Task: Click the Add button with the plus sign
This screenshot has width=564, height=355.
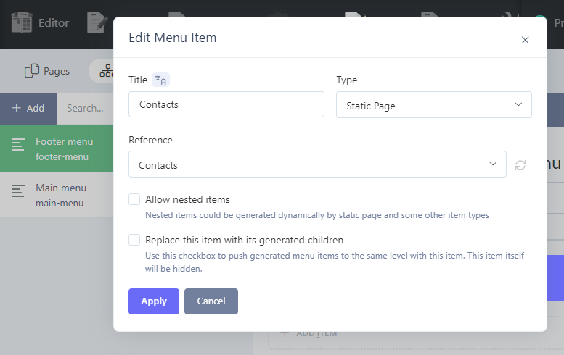Action: tap(28, 108)
